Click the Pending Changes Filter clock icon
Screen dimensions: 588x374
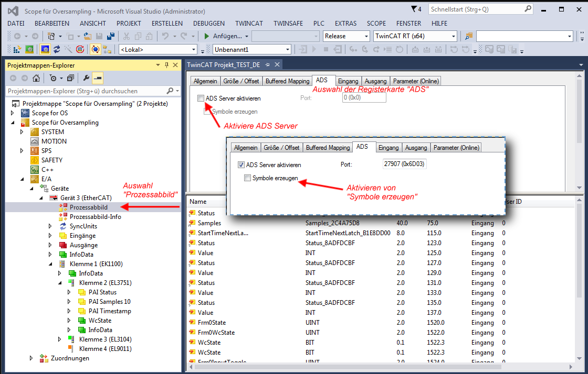53,78
